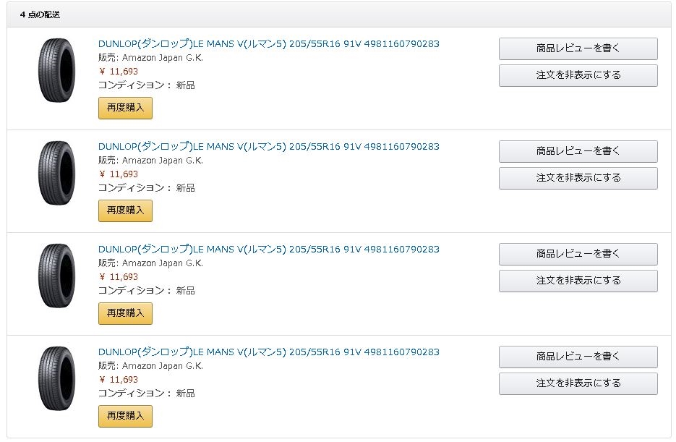Click 商品レビューを書く for the fourth item

pos(578,357)
